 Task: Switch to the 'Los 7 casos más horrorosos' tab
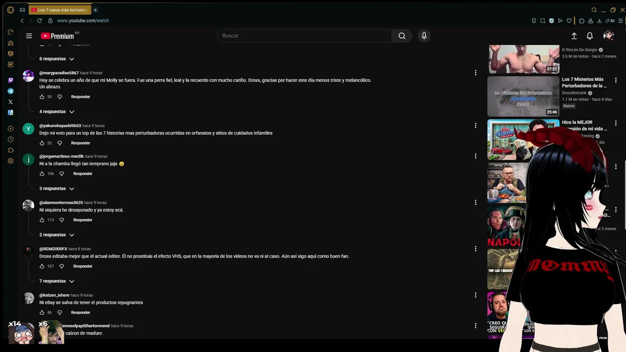tap(60, 10)
